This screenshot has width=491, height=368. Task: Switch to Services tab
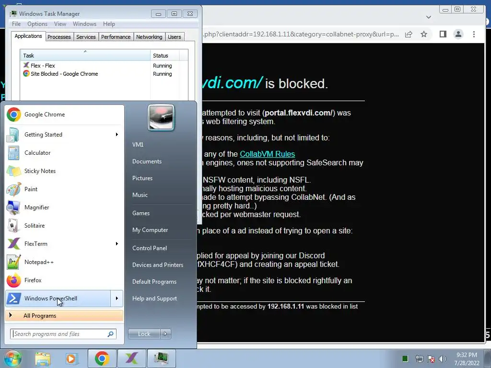click(86, 37)
